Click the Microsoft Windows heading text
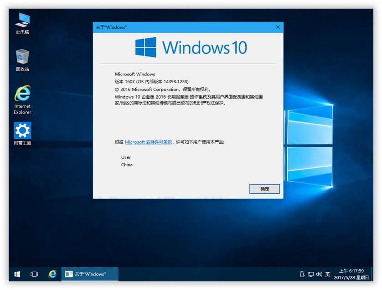The width and height of the screenshot is (382, 290). point(135,74)
